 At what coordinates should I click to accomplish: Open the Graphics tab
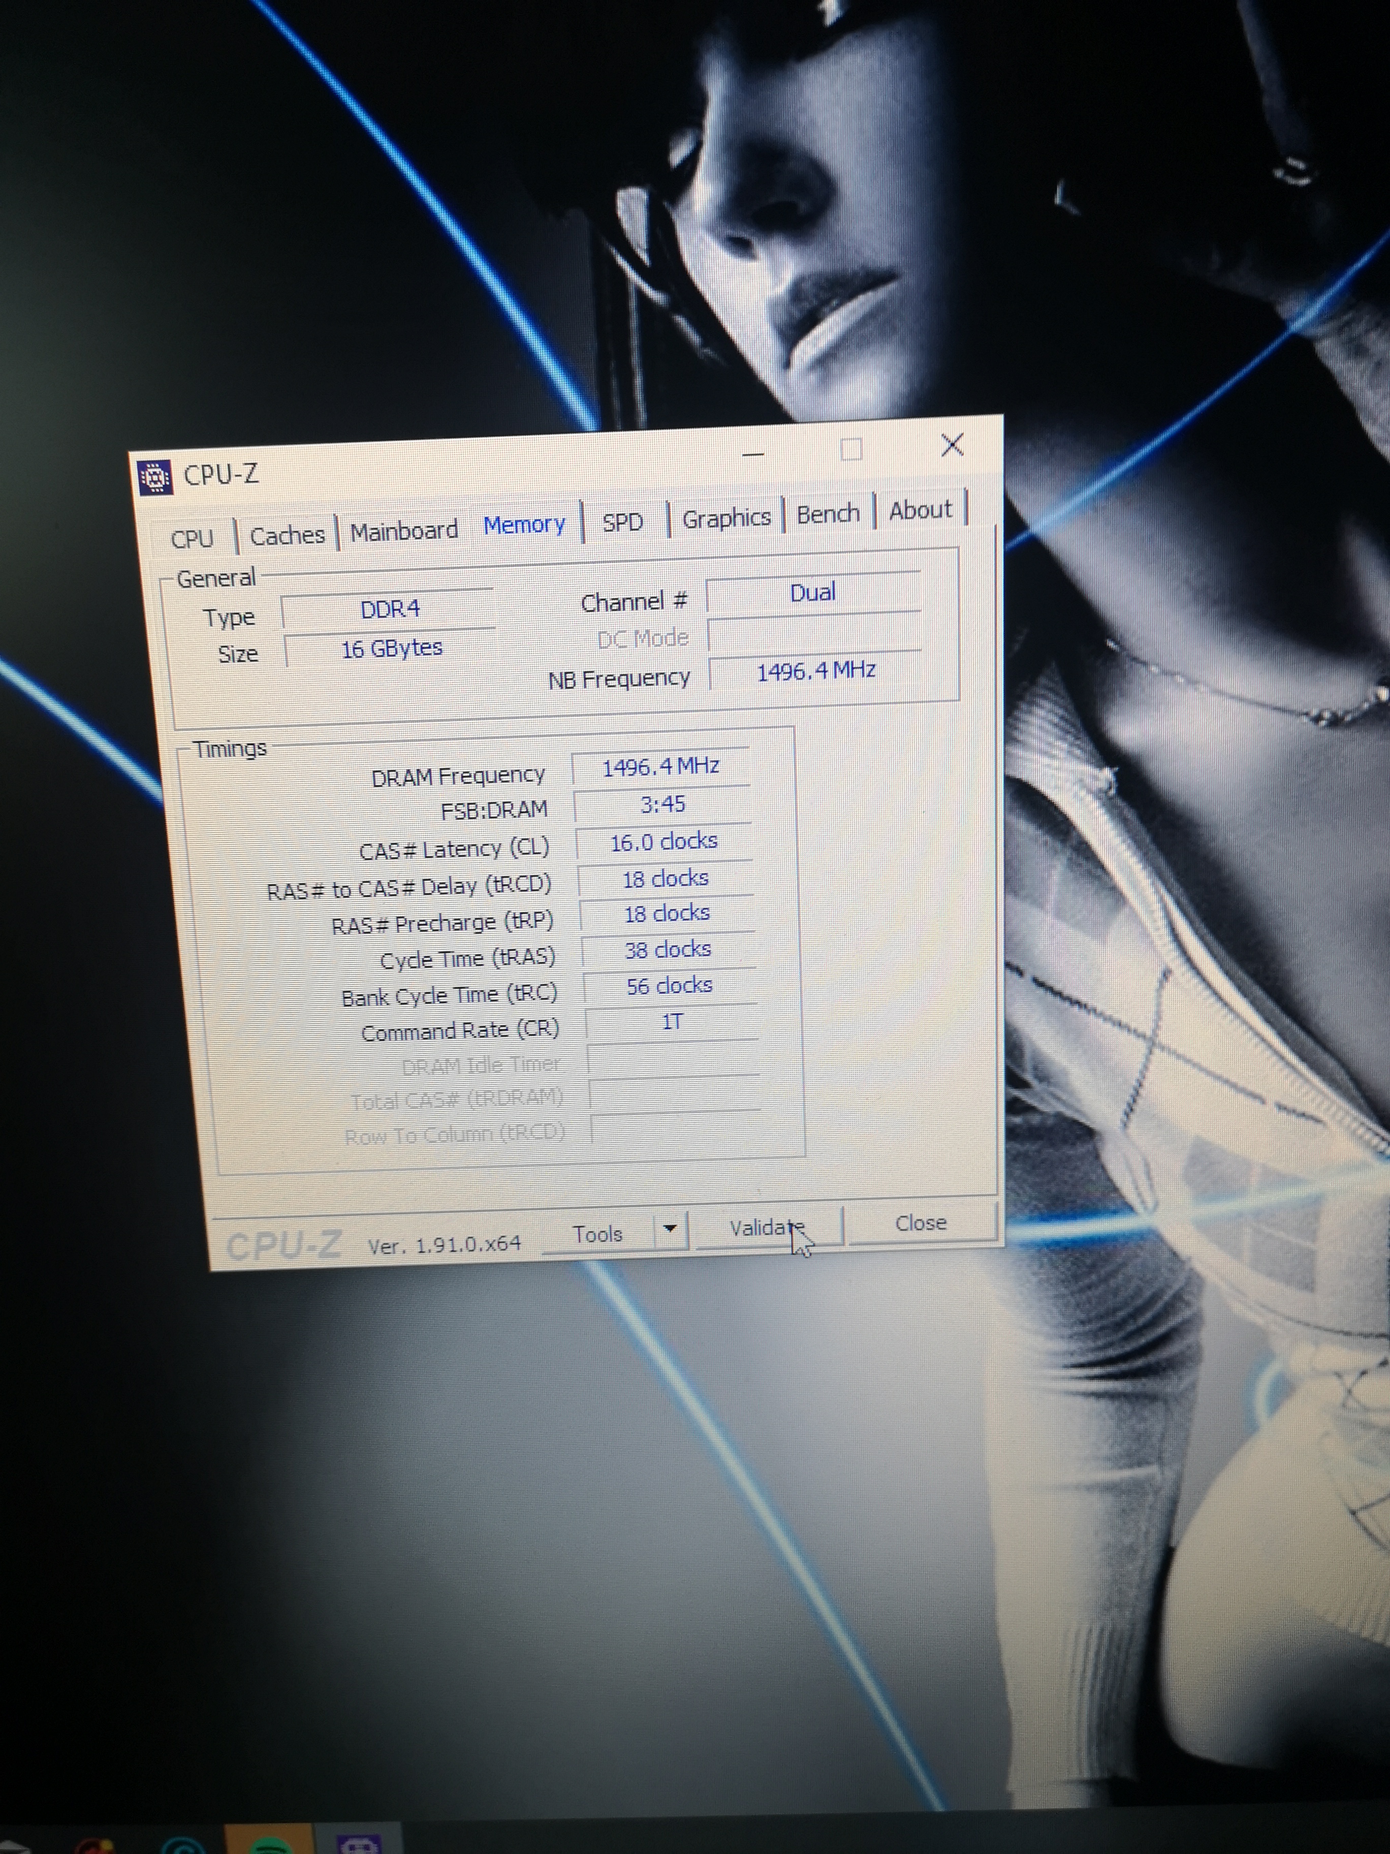click(x=725, y=518)
